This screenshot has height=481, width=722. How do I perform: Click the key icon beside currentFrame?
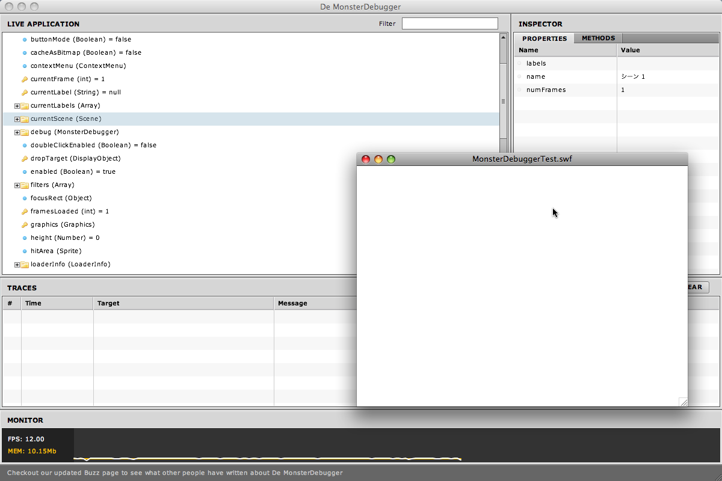click(x=25, y=79)
